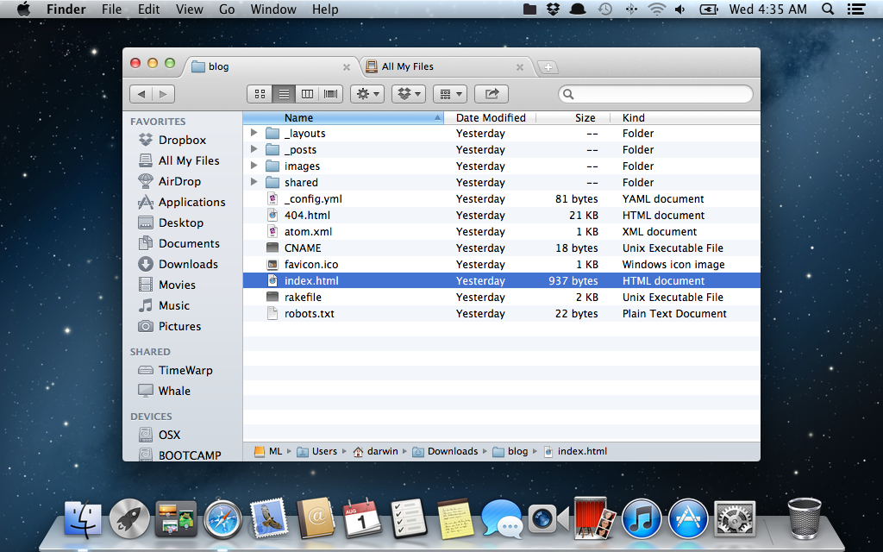883x552 pixels.
Task: Open the Action gear menu
Action: click(366, 93)
